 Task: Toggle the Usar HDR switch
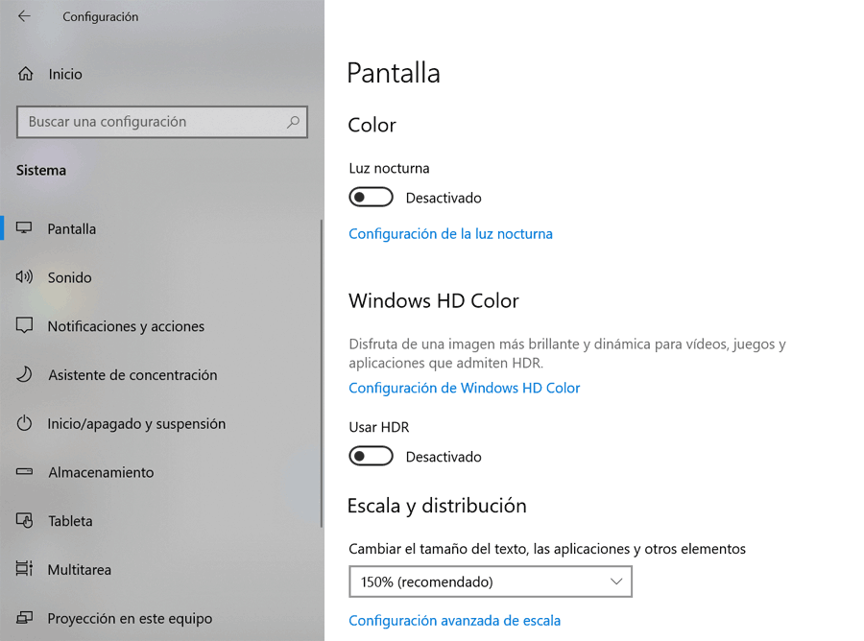pyautogui.click(x=371, y=456)
